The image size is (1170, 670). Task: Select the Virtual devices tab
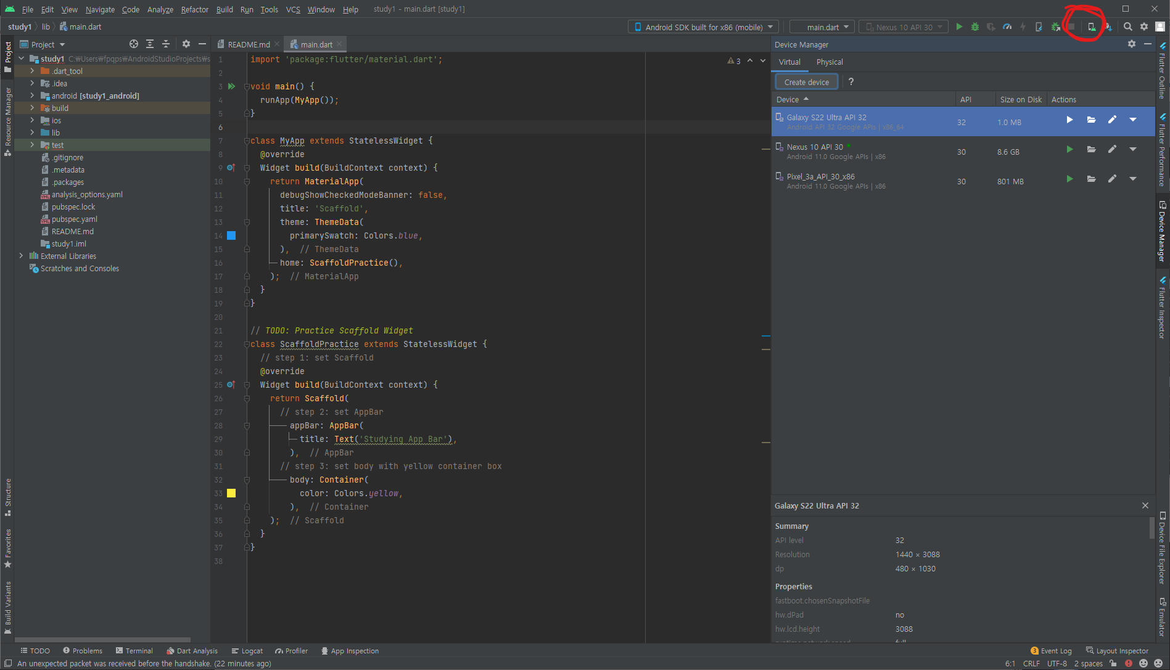click(789, 62)
